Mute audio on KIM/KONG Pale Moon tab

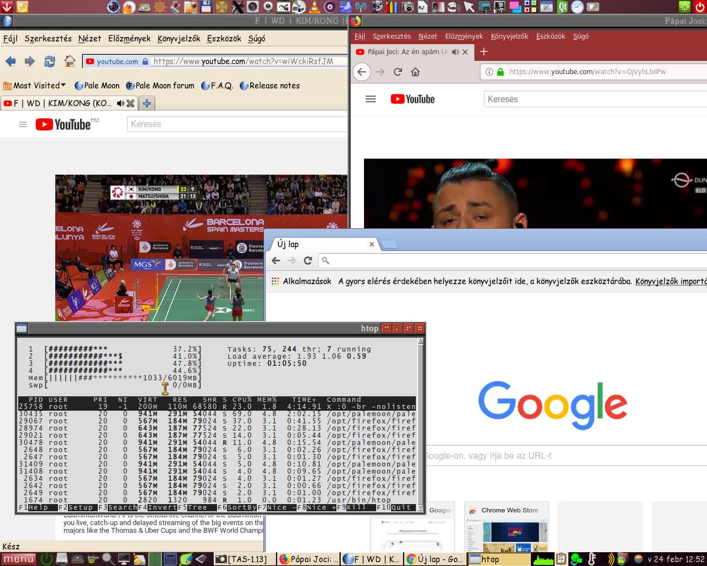click(x=120, y=103)
